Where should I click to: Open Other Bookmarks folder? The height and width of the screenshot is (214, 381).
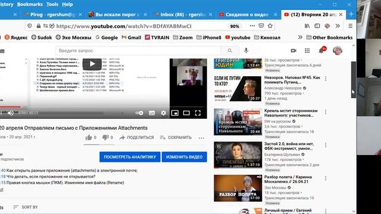pos(329,37)
